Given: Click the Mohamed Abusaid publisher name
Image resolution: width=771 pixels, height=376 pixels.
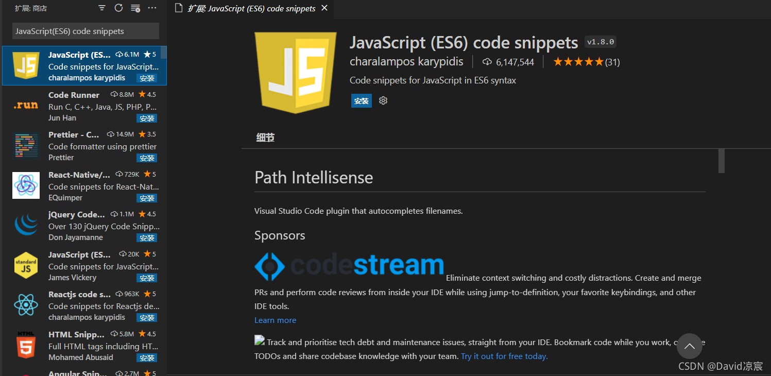Looking at the screenshot, I should point(81,357).
